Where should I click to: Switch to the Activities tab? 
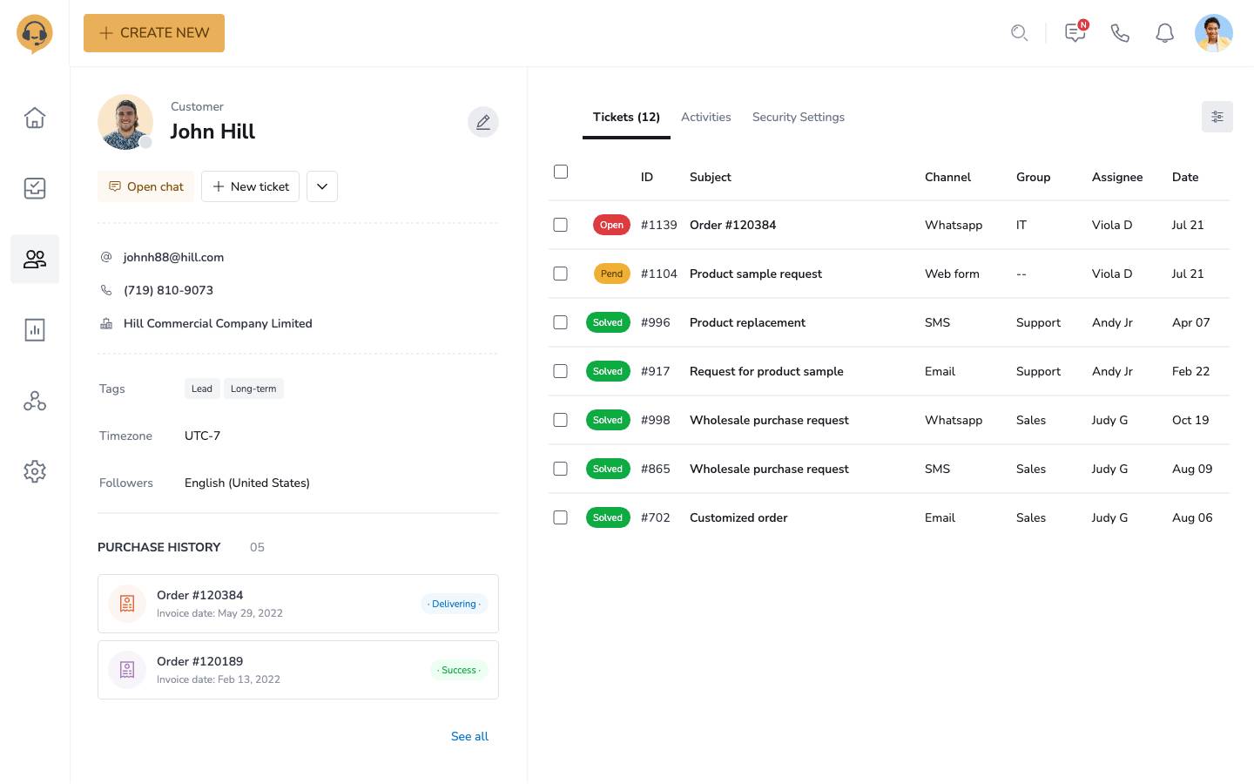(x=705, y=117)
